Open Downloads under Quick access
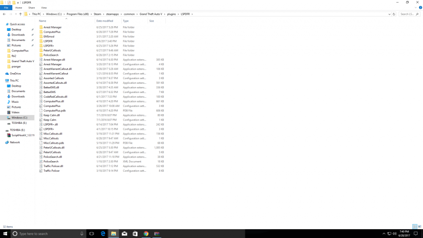 click(x=18, y=35)
